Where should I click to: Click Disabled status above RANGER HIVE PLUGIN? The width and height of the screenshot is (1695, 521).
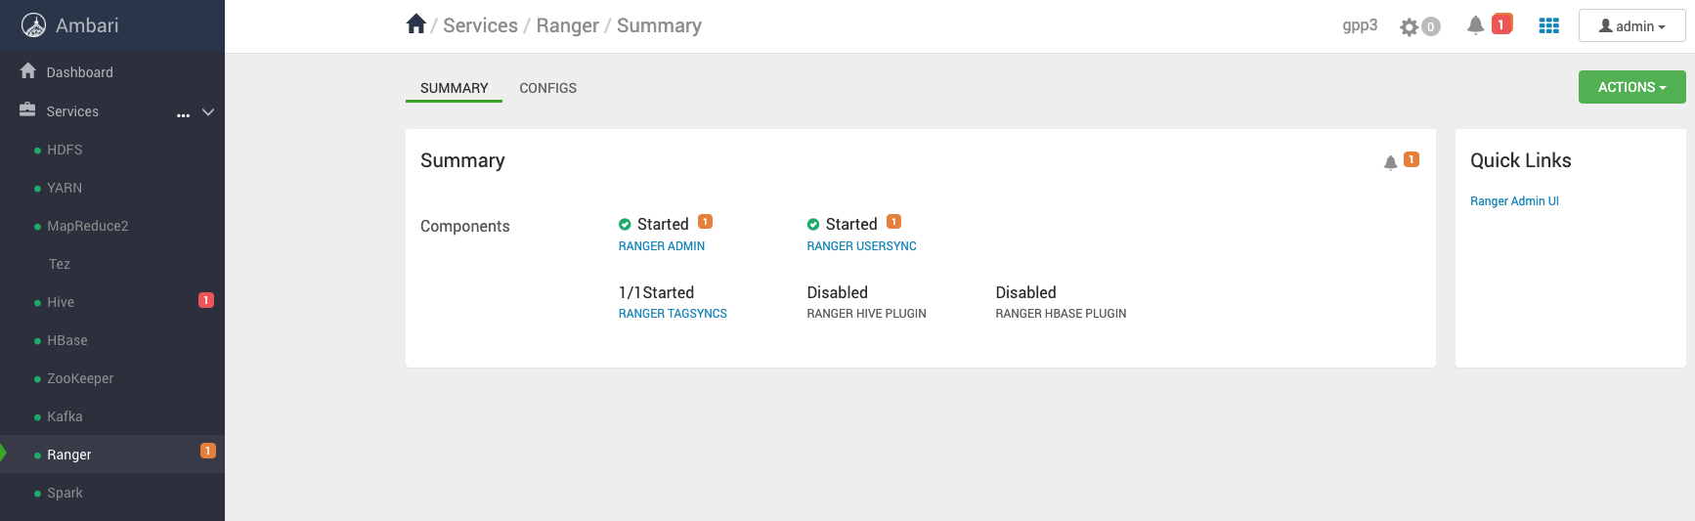pos(838,292)
